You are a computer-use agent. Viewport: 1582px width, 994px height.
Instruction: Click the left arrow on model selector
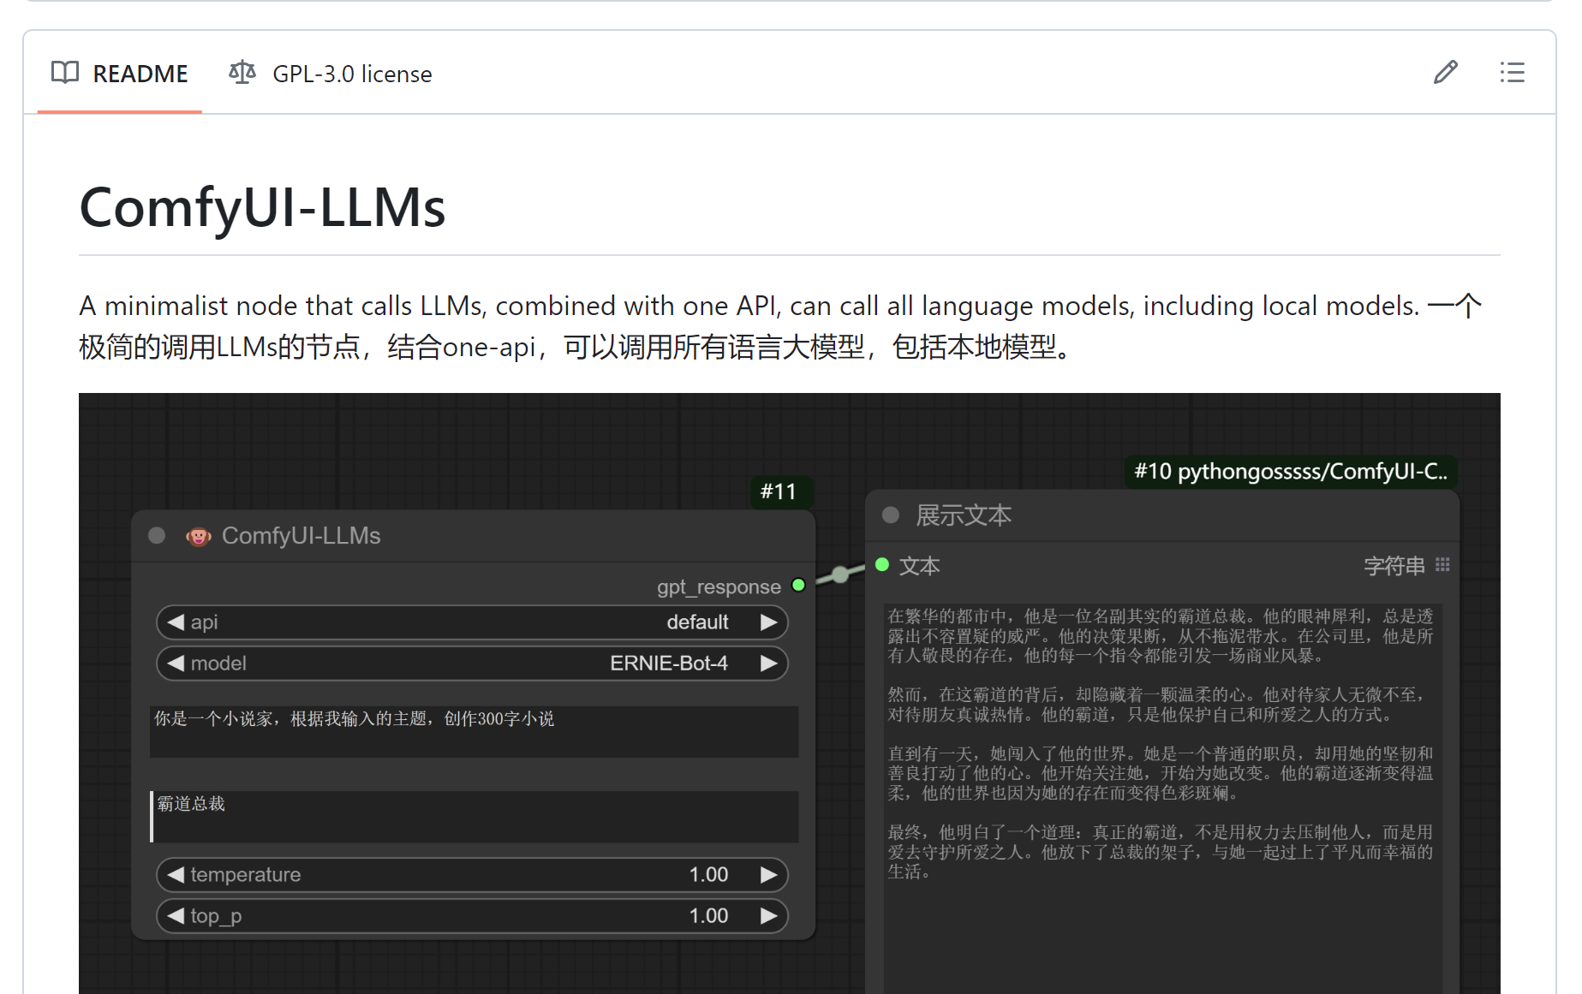[176, 664]
